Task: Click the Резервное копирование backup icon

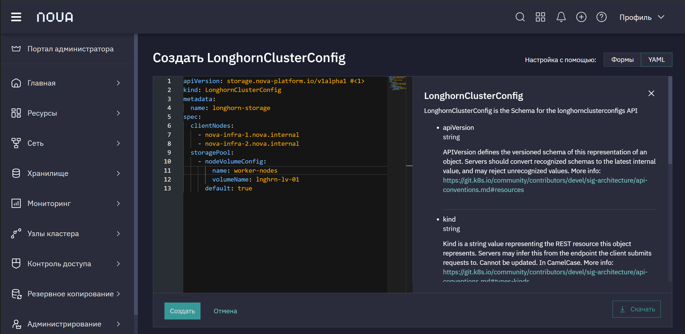Action: pos(16,294)
